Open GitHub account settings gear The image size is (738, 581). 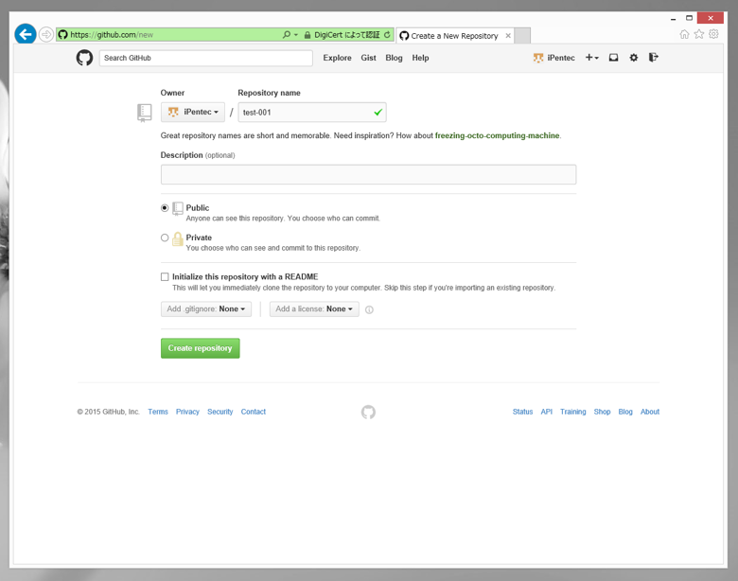coord(634,58)
